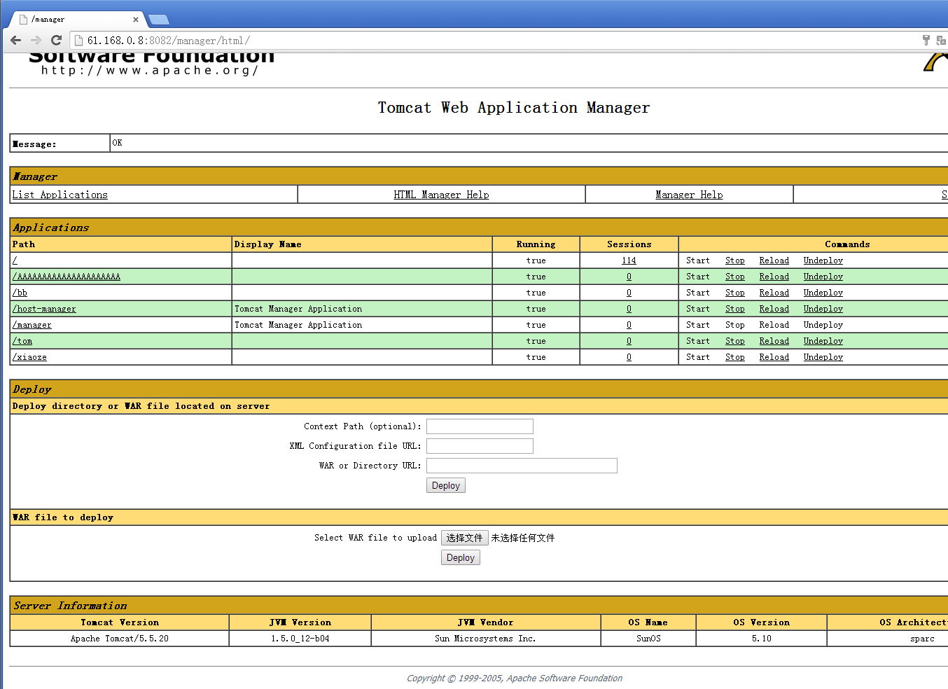Stop the /tom application
Viewport: 948px width, 689px height.
(735, 341)
